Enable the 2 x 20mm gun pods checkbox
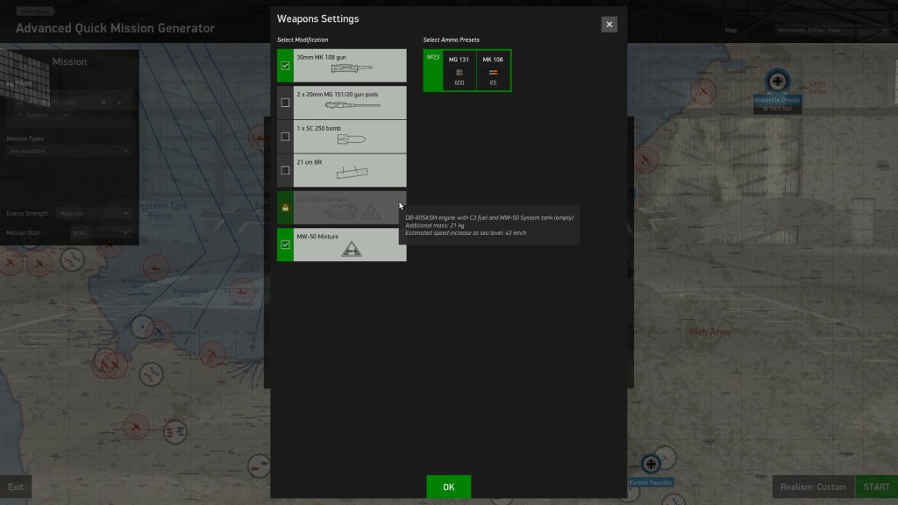Screen dimensions: 898x505 (x=285, y=103)
